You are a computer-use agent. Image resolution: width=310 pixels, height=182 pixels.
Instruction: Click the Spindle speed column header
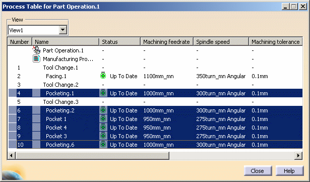pyautogui.click(x=221, y=42)
